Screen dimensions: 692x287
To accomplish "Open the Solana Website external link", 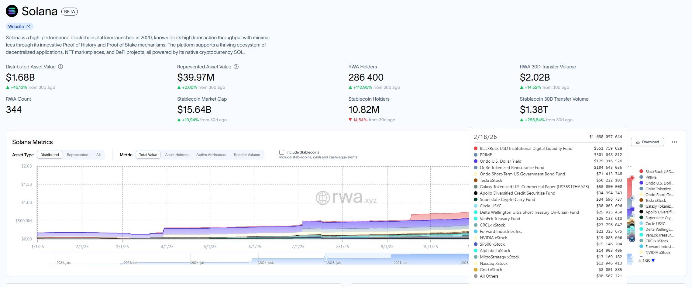I will pos(19,26).
